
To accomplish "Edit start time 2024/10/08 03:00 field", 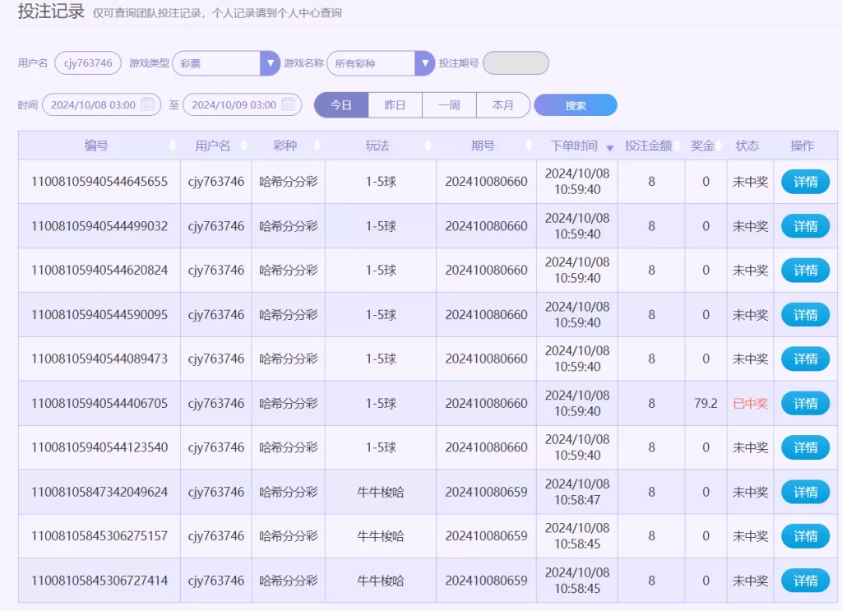I will [101, 104].
